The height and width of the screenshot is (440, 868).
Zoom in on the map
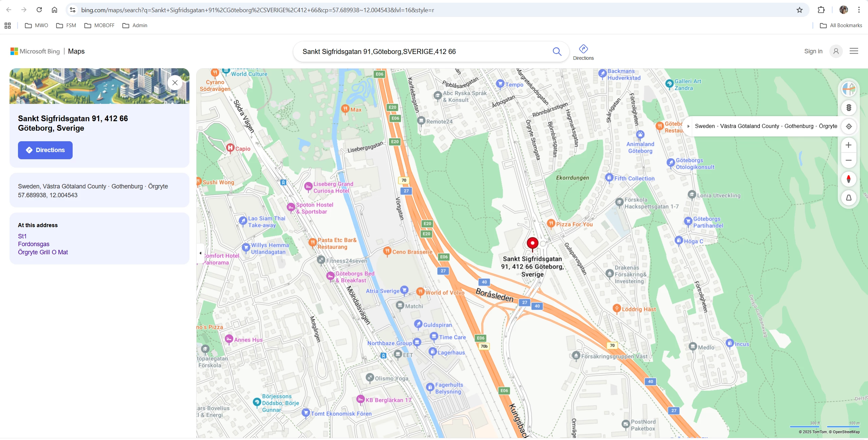848,145
